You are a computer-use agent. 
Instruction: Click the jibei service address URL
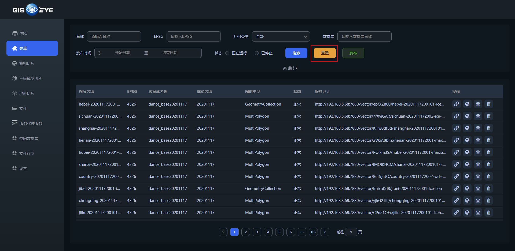click(x=378, y=188)
